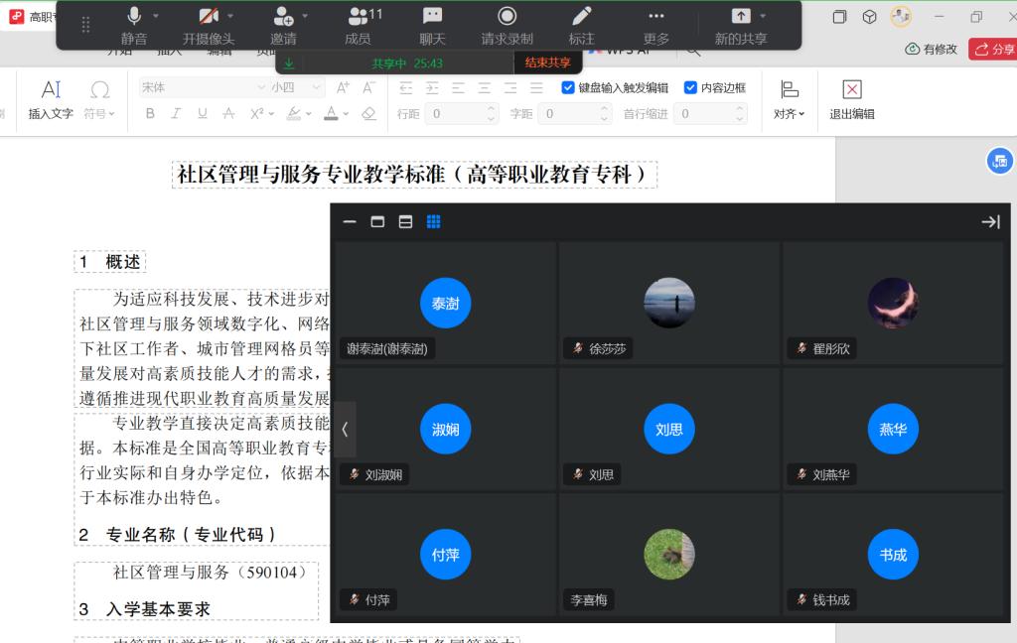Mute the microphone in meeting toolbar

tap(134, 25)
